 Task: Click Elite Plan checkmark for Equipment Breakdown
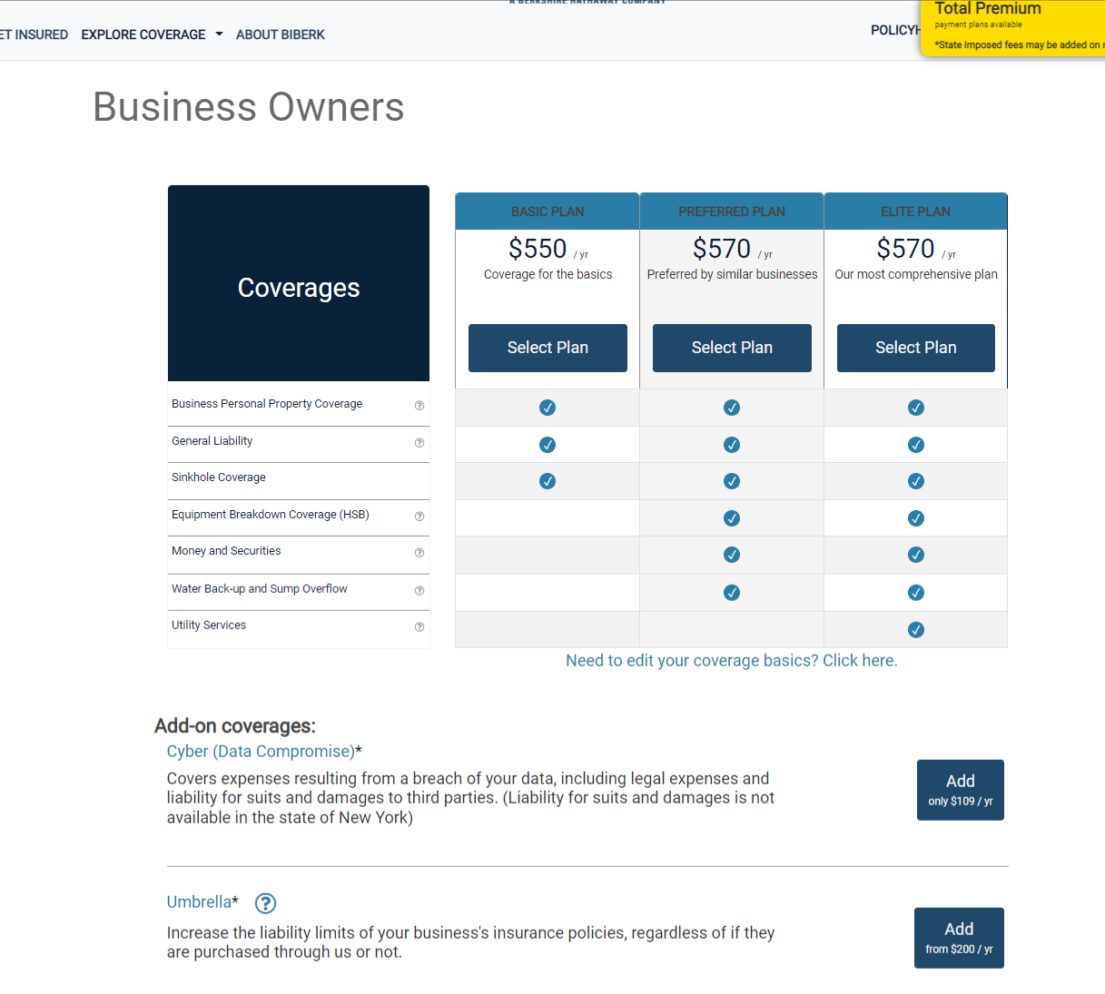(x=916, y=518)
